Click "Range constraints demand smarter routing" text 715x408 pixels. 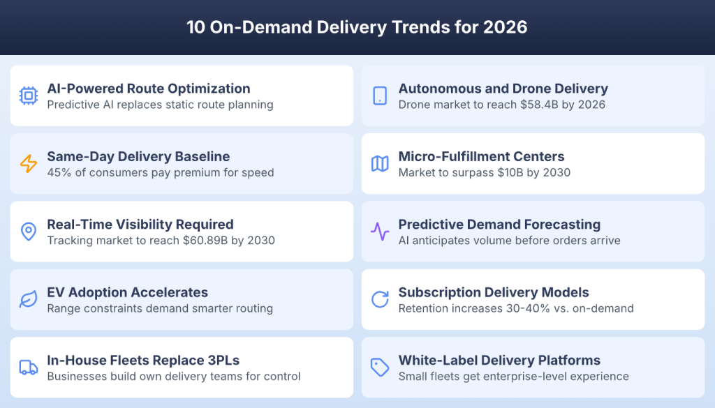point(160,308)
